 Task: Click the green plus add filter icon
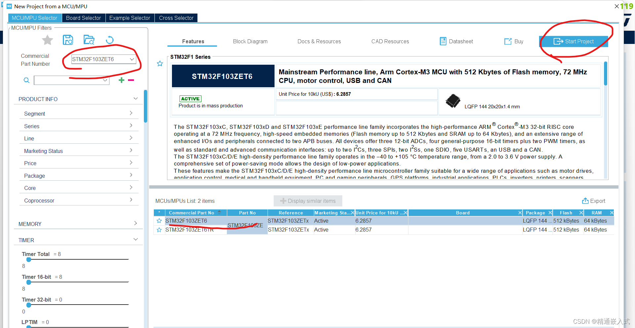click(x=121, y=80)
